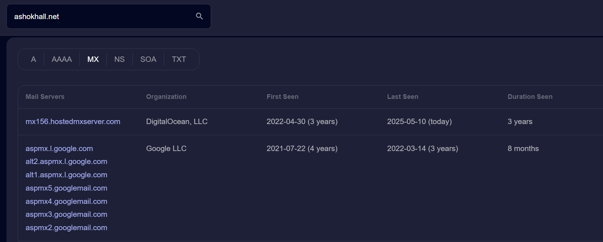Image resolution: width=603 pixels, height=242 pixels.
Task: Select aspmx3.googlemail.com link
Action: coord(66,214)
